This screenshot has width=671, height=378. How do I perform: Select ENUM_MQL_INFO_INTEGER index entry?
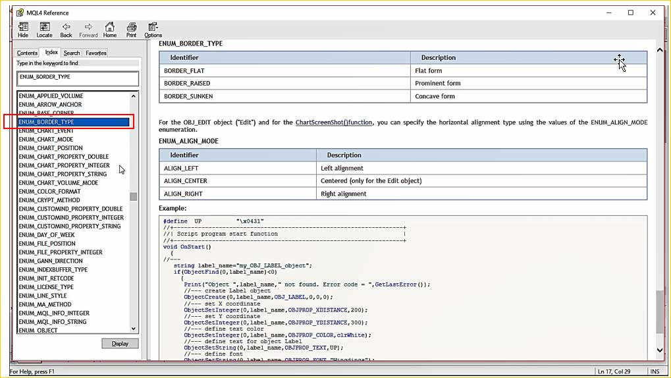(x=54, y=313)
